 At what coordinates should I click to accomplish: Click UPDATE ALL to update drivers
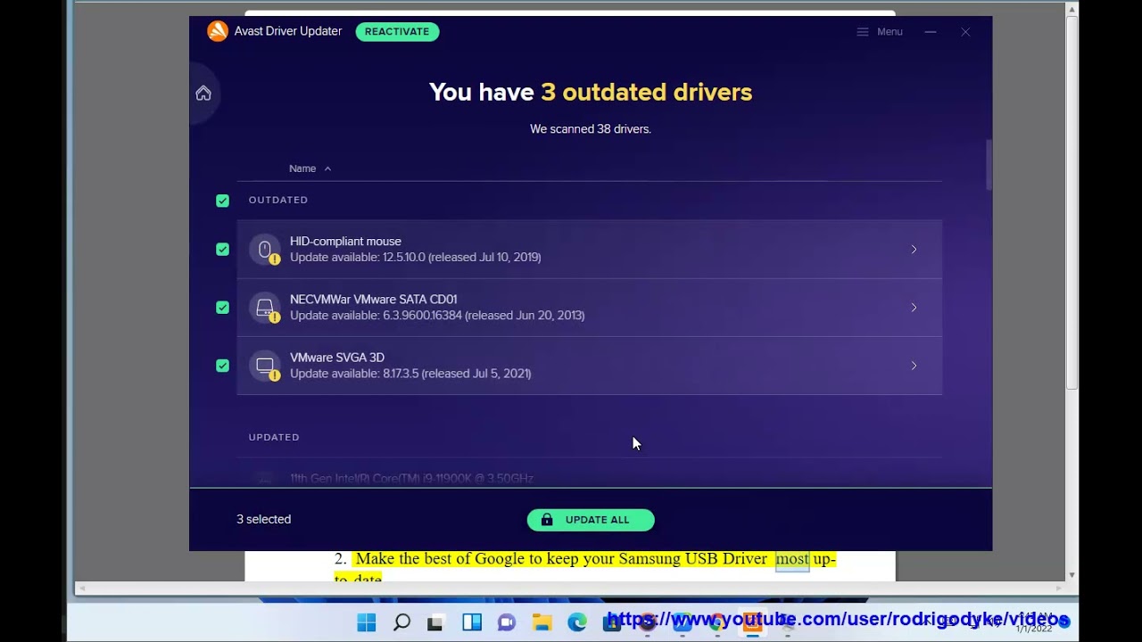[x=591, y=520]
